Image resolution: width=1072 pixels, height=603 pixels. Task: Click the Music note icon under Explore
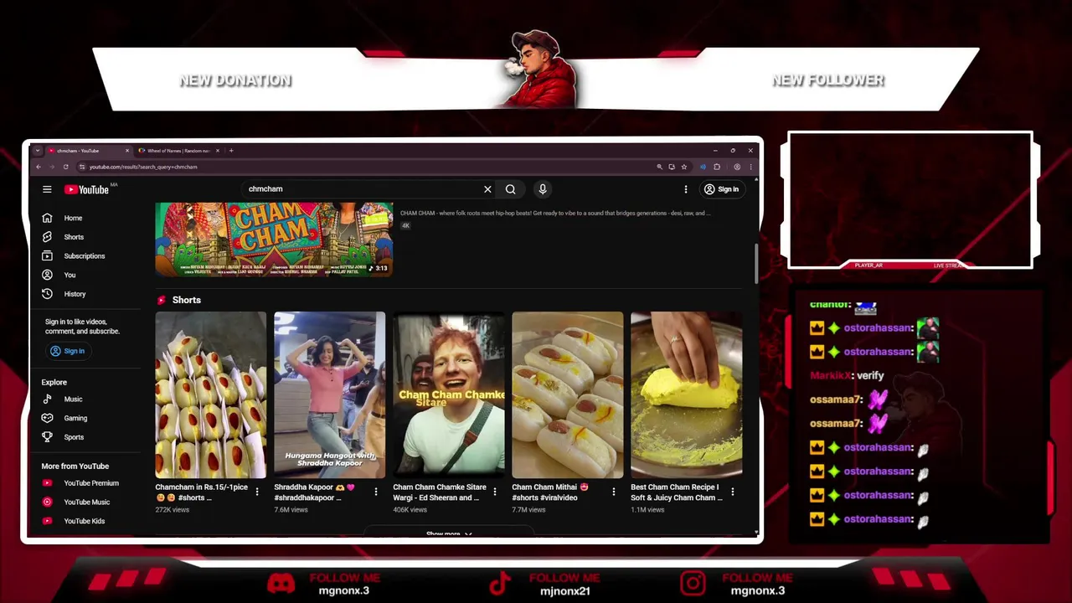pyautogui.click(x=47, y=399)
